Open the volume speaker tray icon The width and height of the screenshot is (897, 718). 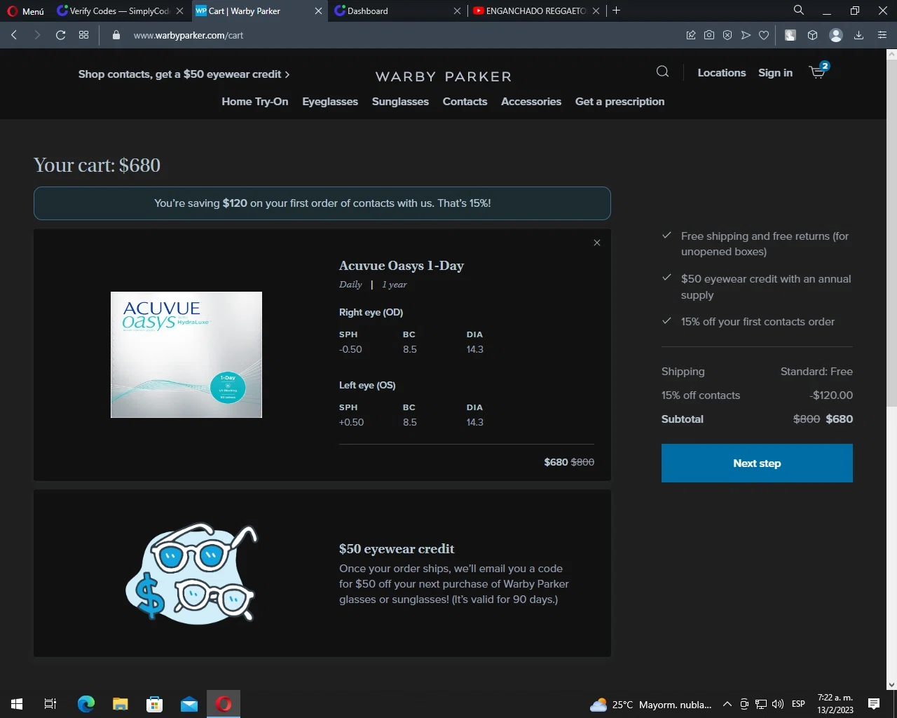pyautogui.click(x=778, y=705)
